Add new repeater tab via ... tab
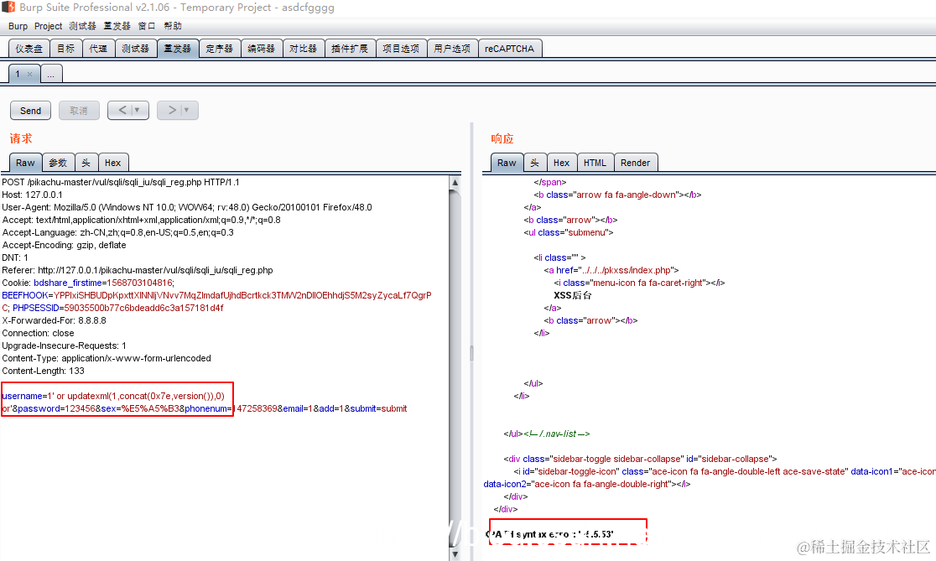 (50, 74)
